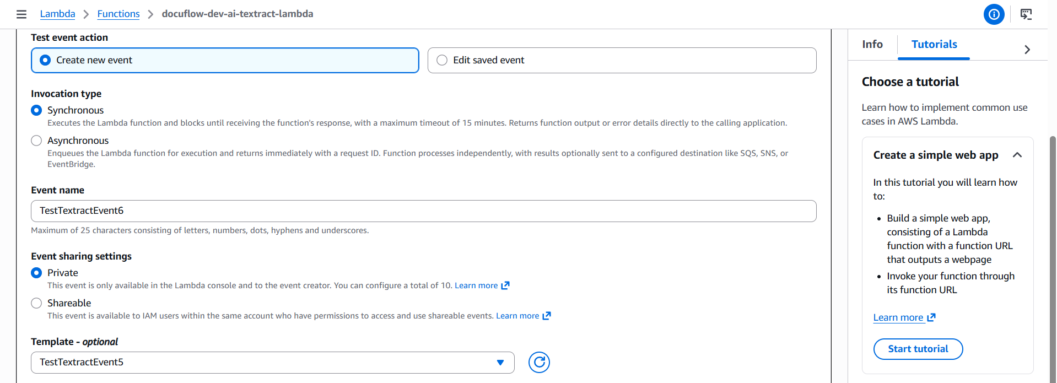This screenshot has width=1057, height=383.
Task: Click the docuflow-dev-ai-textract-lambda breadcrumb text
Action: pyautogui.click(x=238, y=14)
